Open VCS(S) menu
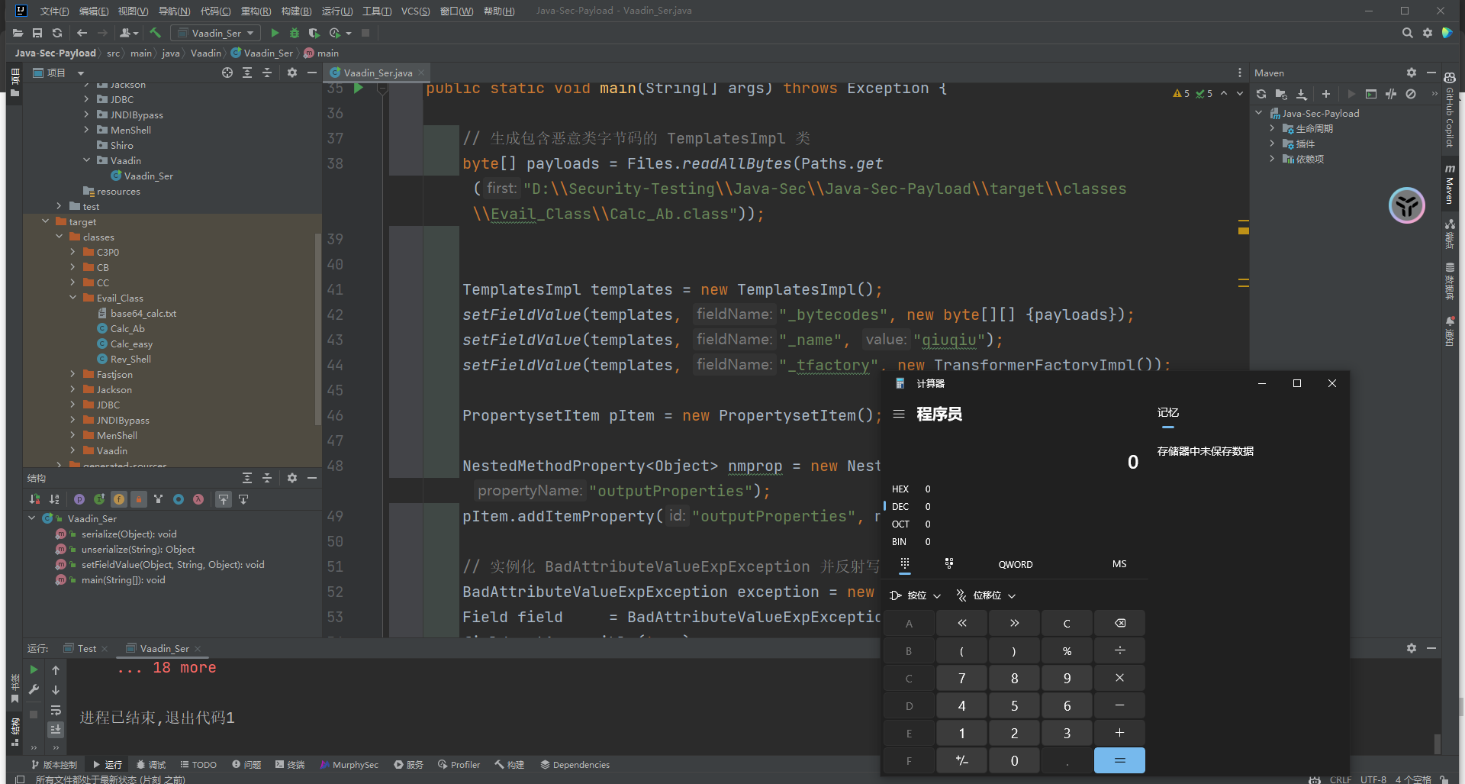The width and height of the screenshot is (1465, 784). tap(415, 11)
